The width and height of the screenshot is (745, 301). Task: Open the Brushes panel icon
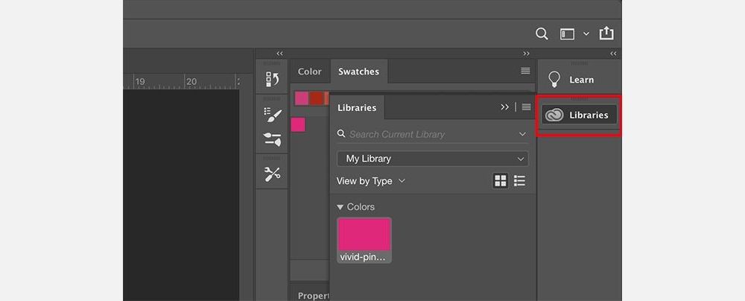[272, 139]
